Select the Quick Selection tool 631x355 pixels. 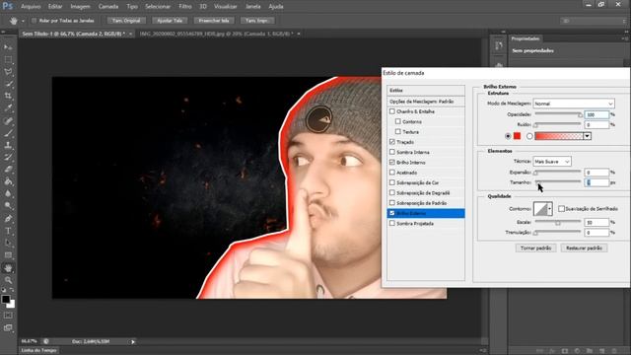pyautogui.click(x=8, y=84)
